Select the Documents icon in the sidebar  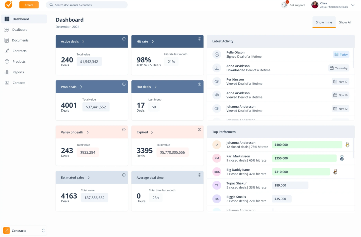7,40
